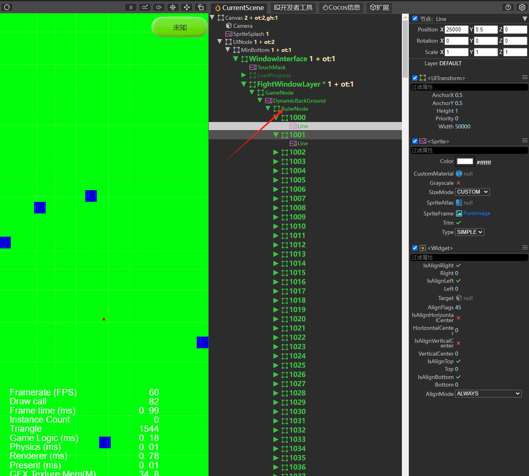Toggle the IsAlignTop checkmark

[459, 361]
